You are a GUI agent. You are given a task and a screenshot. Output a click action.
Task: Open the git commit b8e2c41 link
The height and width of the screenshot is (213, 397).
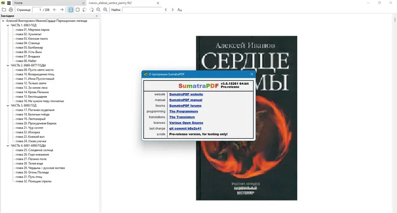tap(185, 128)
